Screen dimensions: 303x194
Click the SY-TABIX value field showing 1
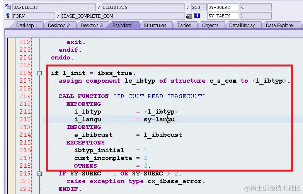coord(255,15)
